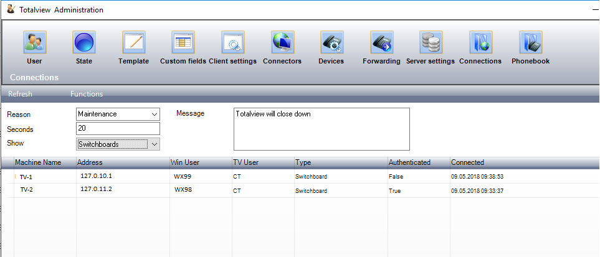Viewport: 600px width, 257px height.
Task: Open the Server settings icon
Action: [x=431, y=42]
